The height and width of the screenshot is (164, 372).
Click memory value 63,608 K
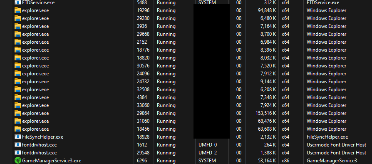tap(267, 129)
